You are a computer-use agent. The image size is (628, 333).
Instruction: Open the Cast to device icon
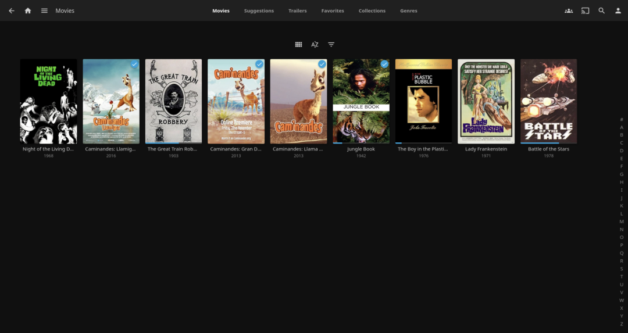pos(585,11)
